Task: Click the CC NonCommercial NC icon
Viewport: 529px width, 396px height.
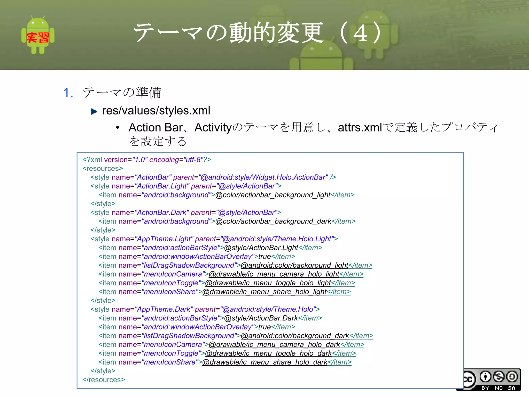Action: coord(499,377)
